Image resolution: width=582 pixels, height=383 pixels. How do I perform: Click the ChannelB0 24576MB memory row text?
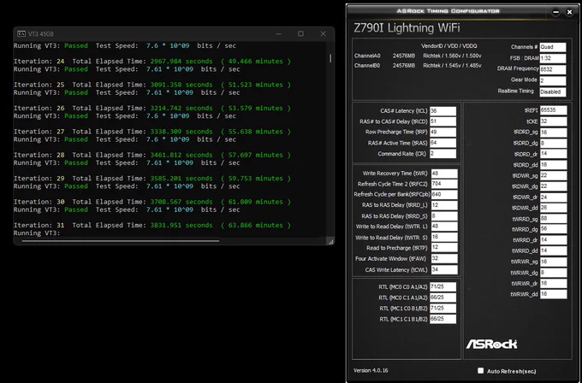(418, 66)
